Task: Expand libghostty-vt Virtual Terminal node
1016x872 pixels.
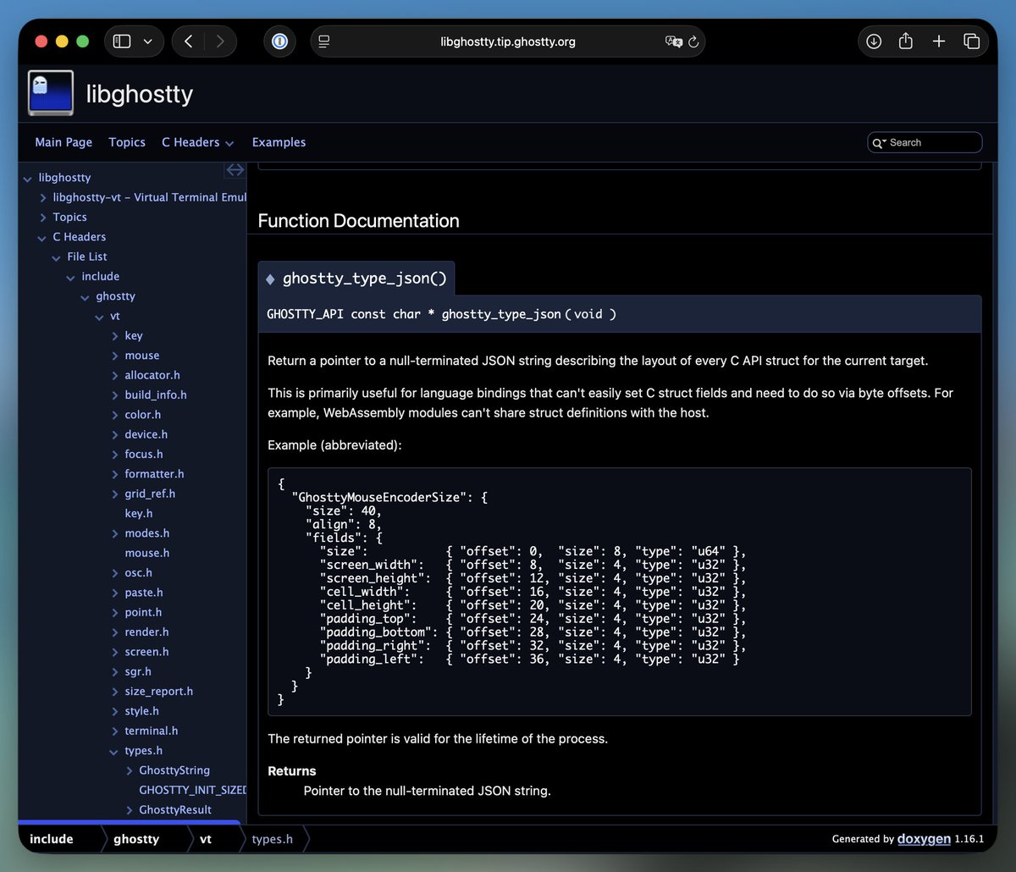Action: click(x=43, y=197)
